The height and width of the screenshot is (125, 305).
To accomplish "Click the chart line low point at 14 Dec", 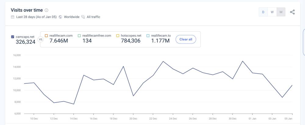I will click(74, 104).
